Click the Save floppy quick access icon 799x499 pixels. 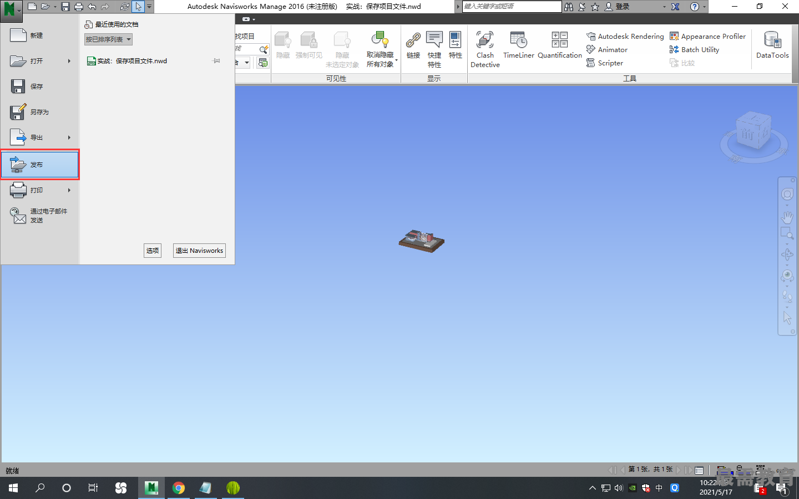[65, 7]
